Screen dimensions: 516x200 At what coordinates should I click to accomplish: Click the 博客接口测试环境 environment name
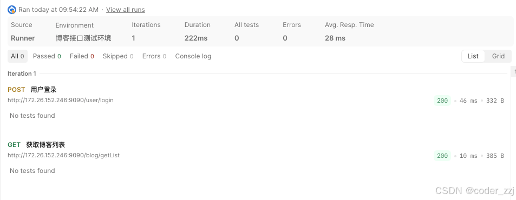[x=83, y=38]
